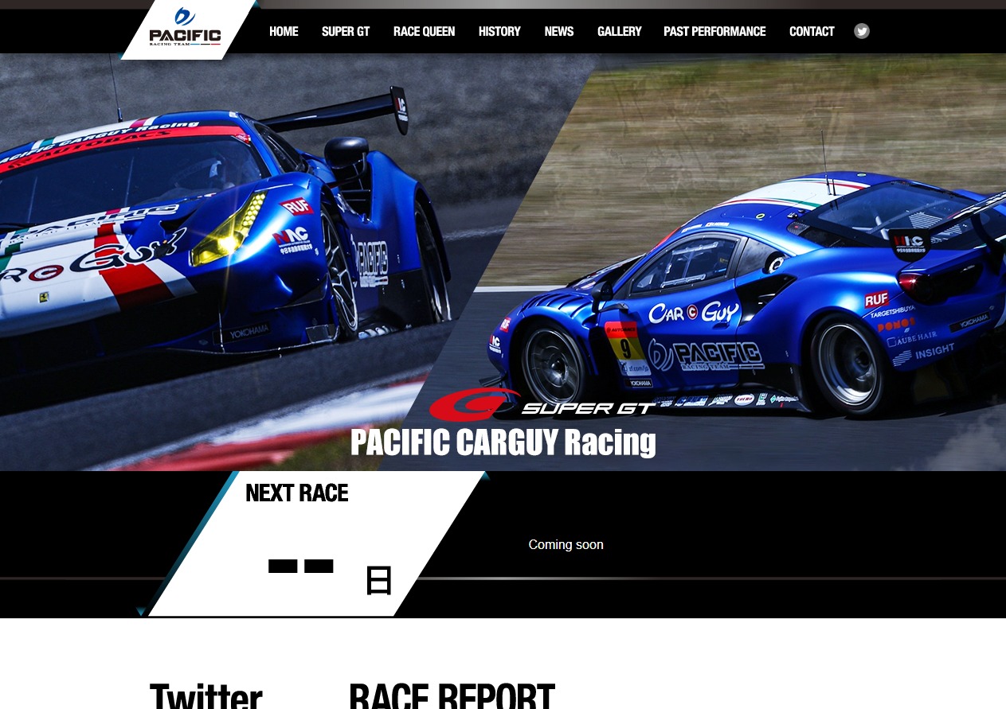Click the 'Coming soon' text
The image size is (1006, 709).
[x=566, y=544]
